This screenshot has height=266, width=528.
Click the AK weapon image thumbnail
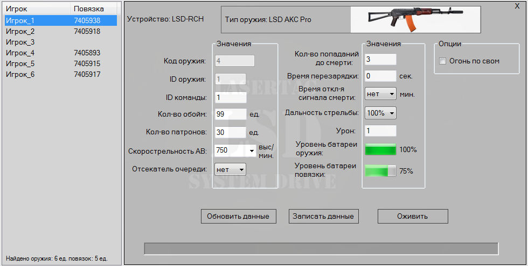[x=415, y=19]
